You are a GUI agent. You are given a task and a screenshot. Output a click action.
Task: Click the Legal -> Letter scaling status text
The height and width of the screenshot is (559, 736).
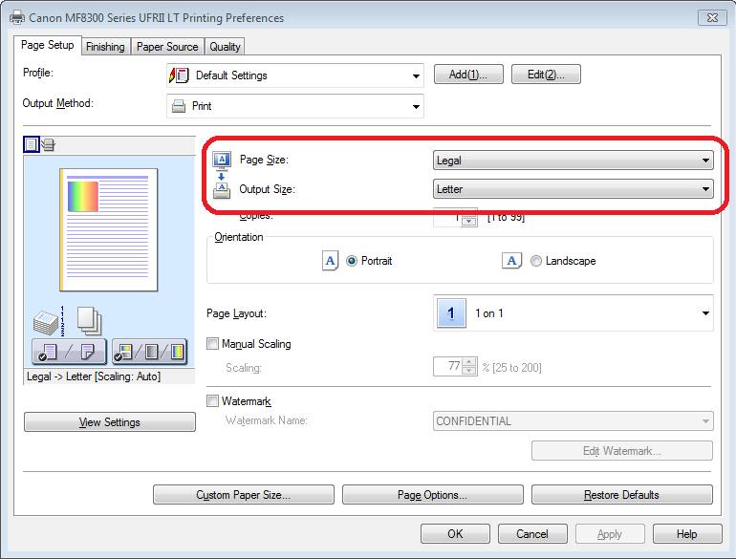[x=94, y=376]
